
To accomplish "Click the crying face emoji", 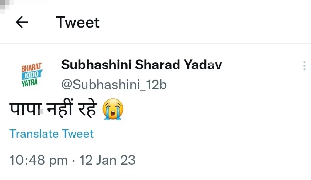I will click(x=113, y=109).
